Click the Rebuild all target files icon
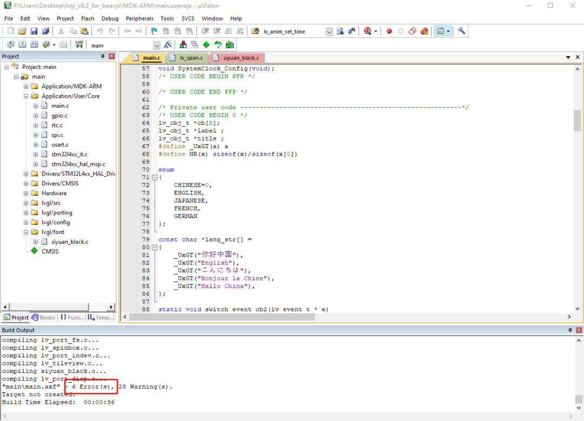The height and width of the screenshot is (421, 584). pyautogui.click(x=34, y=45)
